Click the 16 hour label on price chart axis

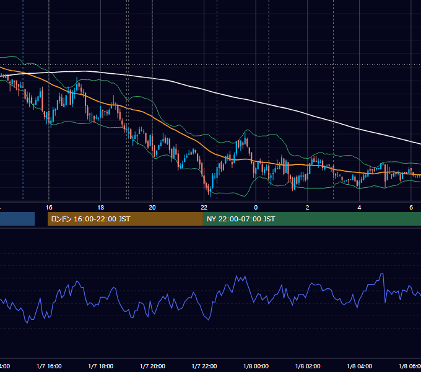pyautogui.click(x=49, y=208)
